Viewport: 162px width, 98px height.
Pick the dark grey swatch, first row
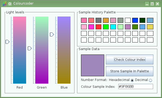99,20
